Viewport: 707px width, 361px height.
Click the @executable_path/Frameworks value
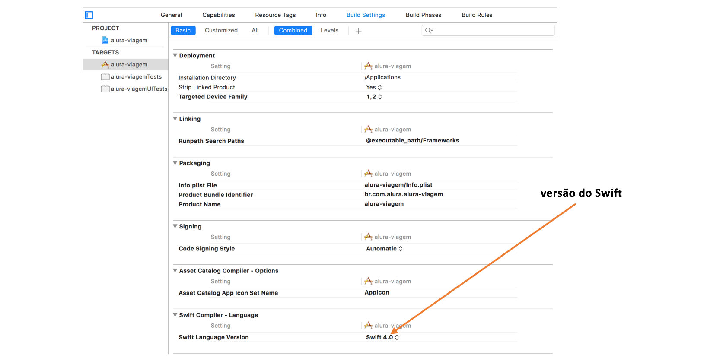[x=412, y=140]
